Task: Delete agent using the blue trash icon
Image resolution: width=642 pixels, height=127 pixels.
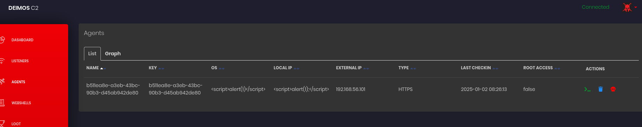Action: tap(601, 89)
